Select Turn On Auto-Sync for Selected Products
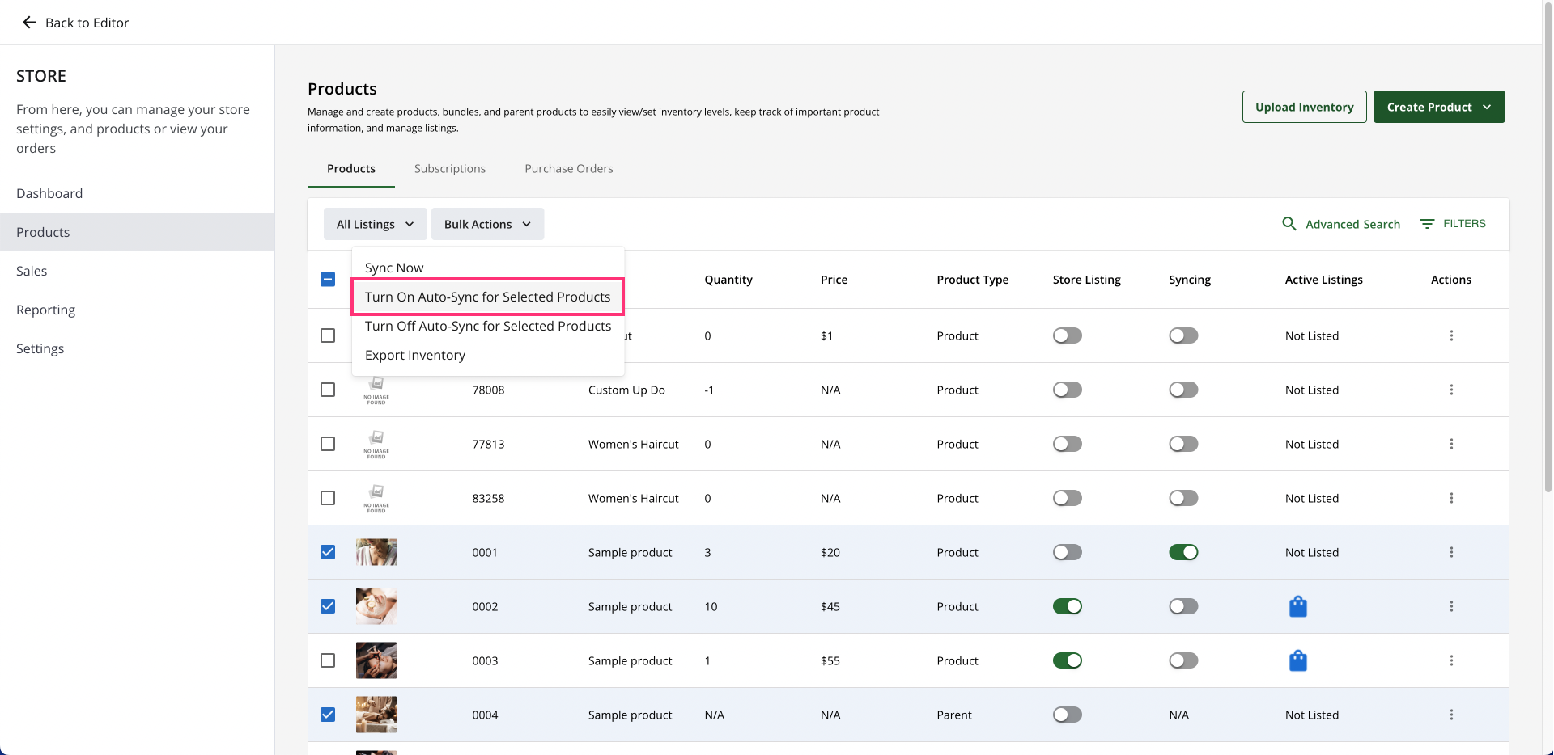This screenshot has width=1554, height=755. point(487,297)
